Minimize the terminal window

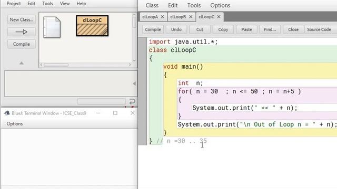click(x=98, y=113)
